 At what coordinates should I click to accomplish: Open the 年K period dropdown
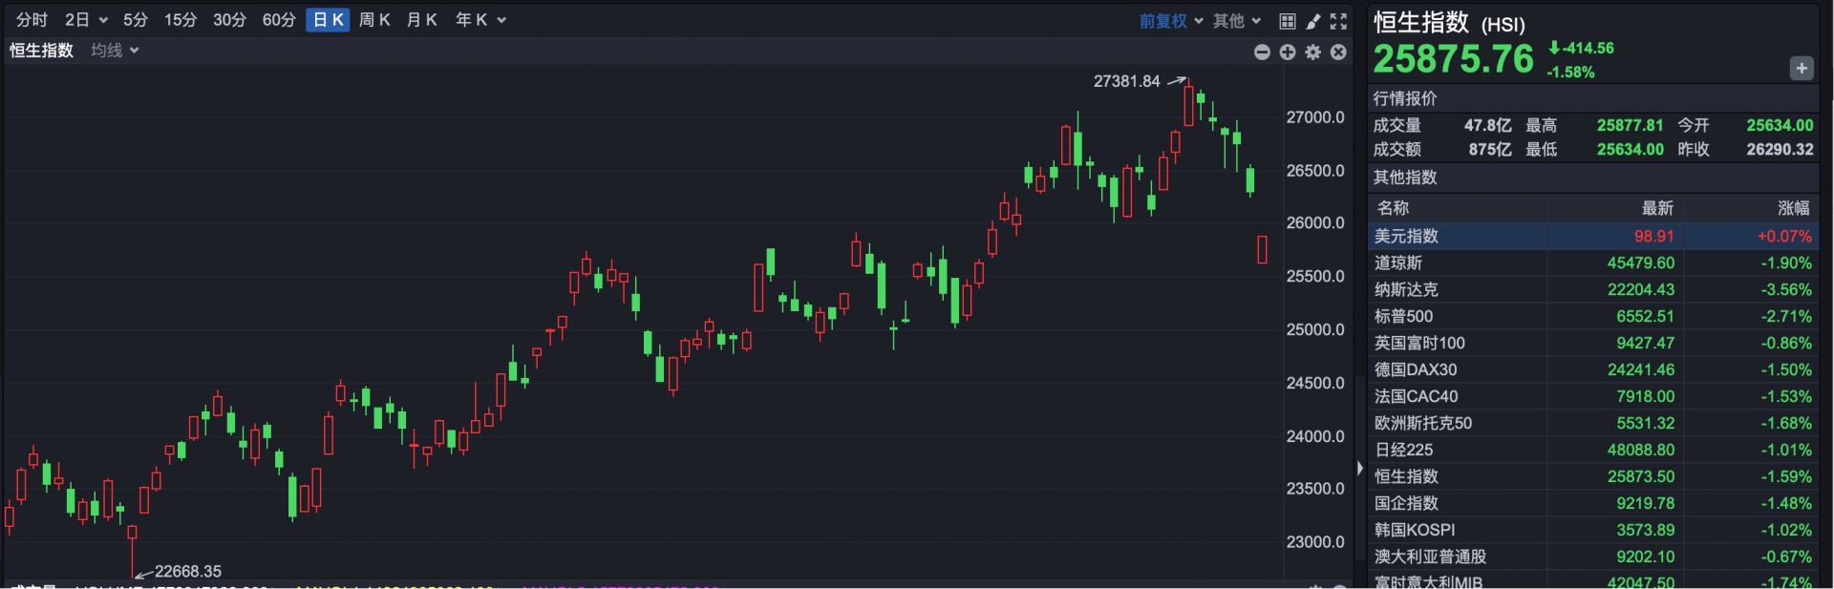point(480,20)
